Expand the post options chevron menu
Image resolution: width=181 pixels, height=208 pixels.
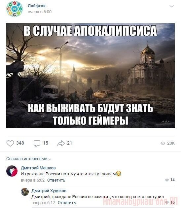[172, 6]
